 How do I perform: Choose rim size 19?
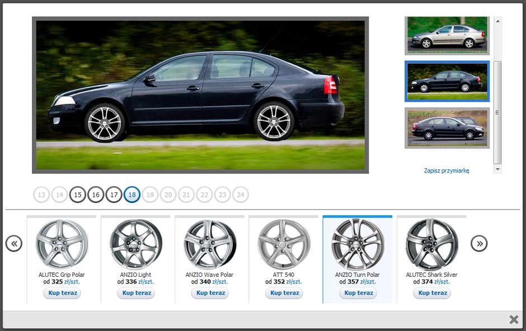151,195
